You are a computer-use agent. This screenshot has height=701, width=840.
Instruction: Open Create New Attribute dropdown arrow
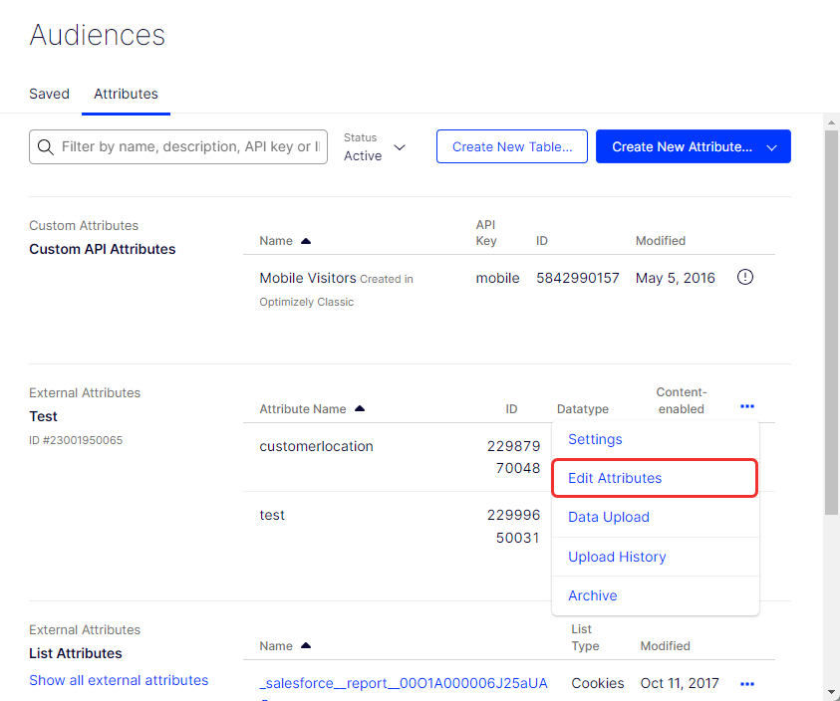[x=771, y=147]
